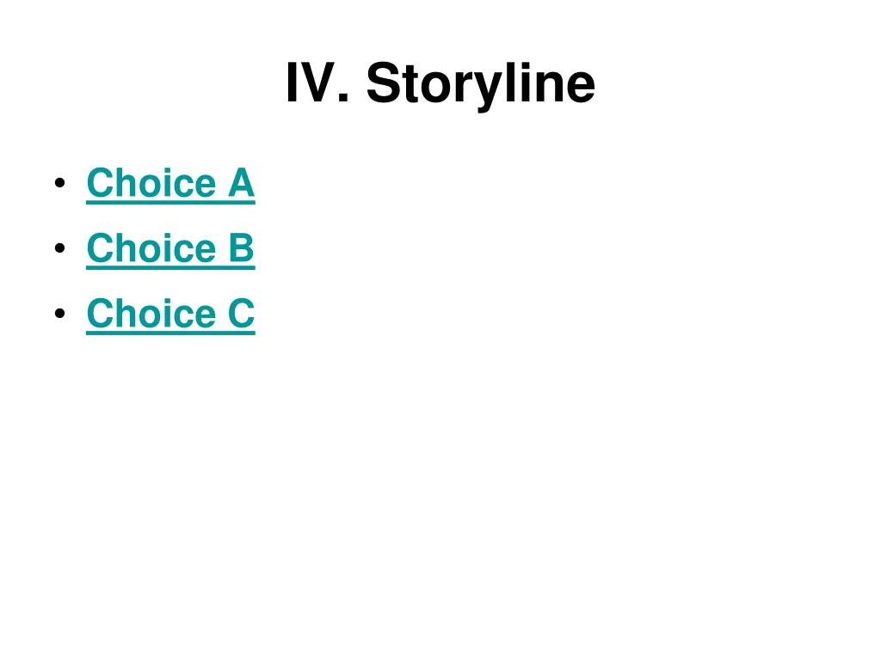Click the letter B in the second link
This screenshot has height=660, width=881.
point(242,247)
